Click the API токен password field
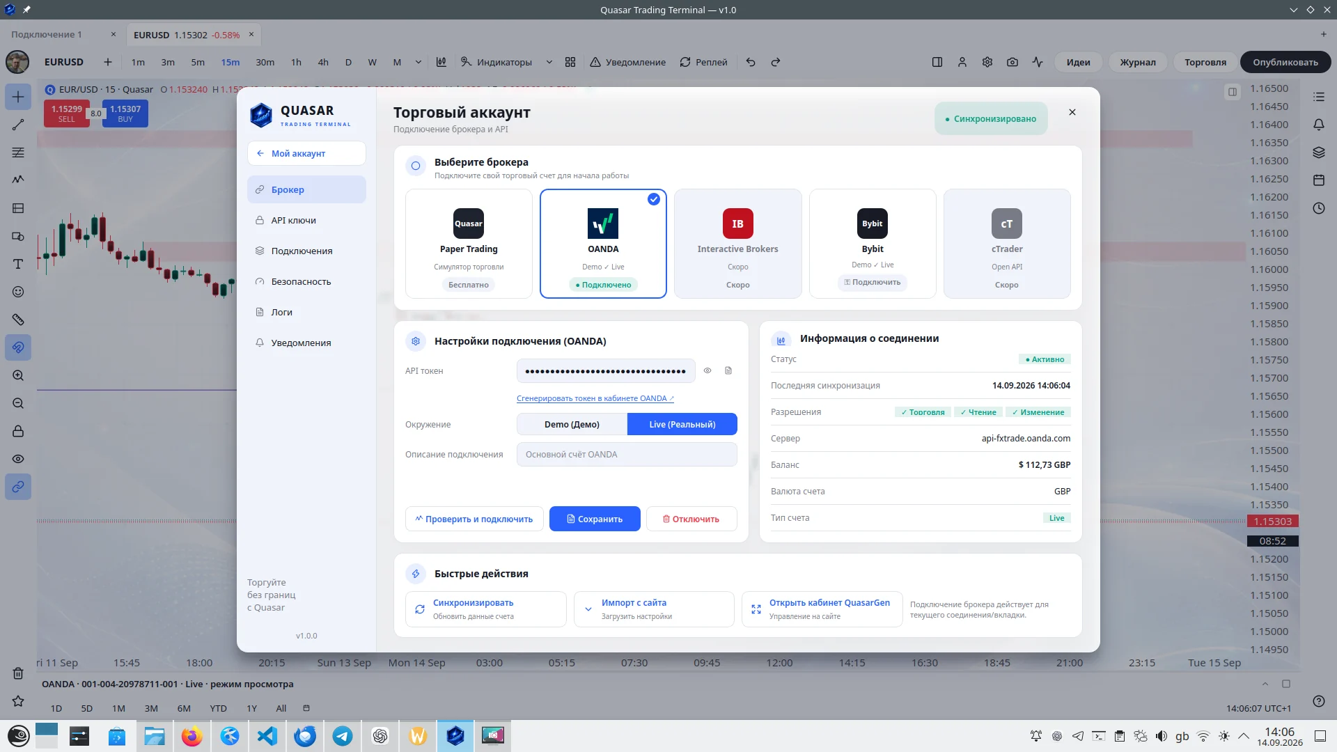Screen dimensions: 1337x752 pos(606,370)
